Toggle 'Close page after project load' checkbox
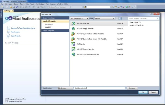The width and height of the screenshot is (165, 105). click(6, 99)
